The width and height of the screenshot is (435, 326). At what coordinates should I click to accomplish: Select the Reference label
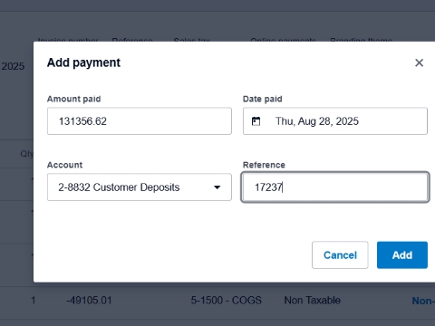click(264, 165)
